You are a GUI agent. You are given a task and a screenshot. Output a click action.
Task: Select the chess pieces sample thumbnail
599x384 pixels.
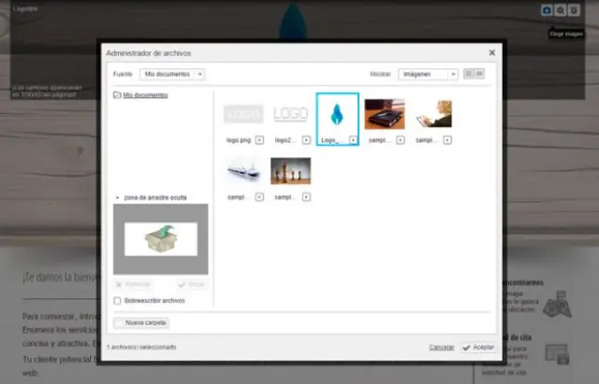(x=290, y=170)
